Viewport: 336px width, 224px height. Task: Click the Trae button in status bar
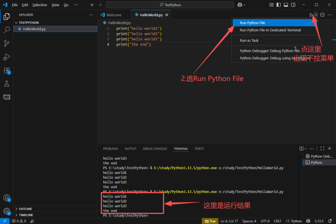[x=210, y=221]
